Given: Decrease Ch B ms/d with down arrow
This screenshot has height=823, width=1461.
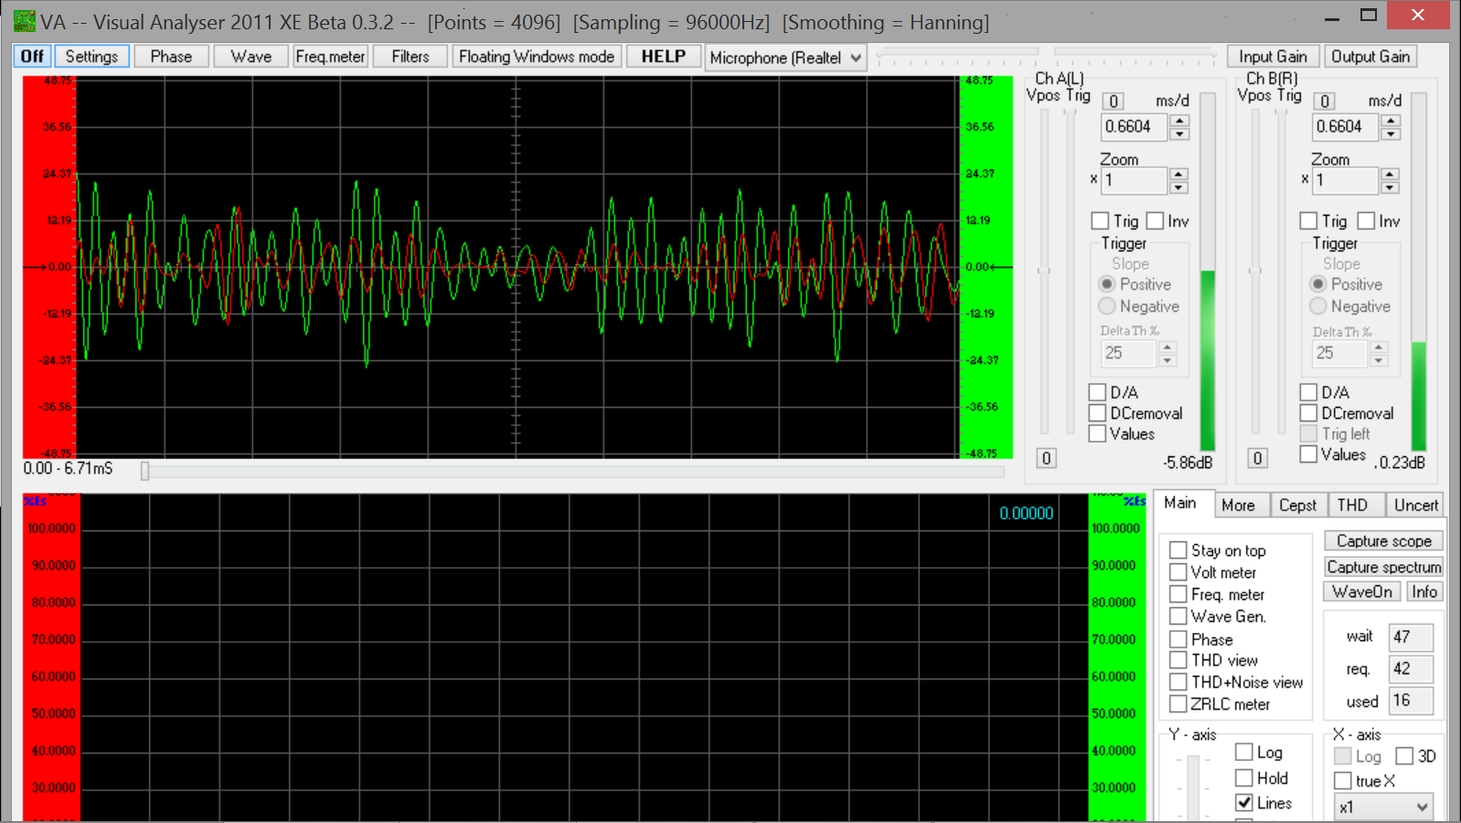Looking at the screenshot, I should (x=1391, y=134).
